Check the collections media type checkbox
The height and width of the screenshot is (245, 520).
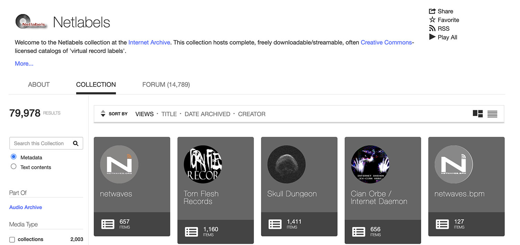pyautogui.click(x=12, y=239)
